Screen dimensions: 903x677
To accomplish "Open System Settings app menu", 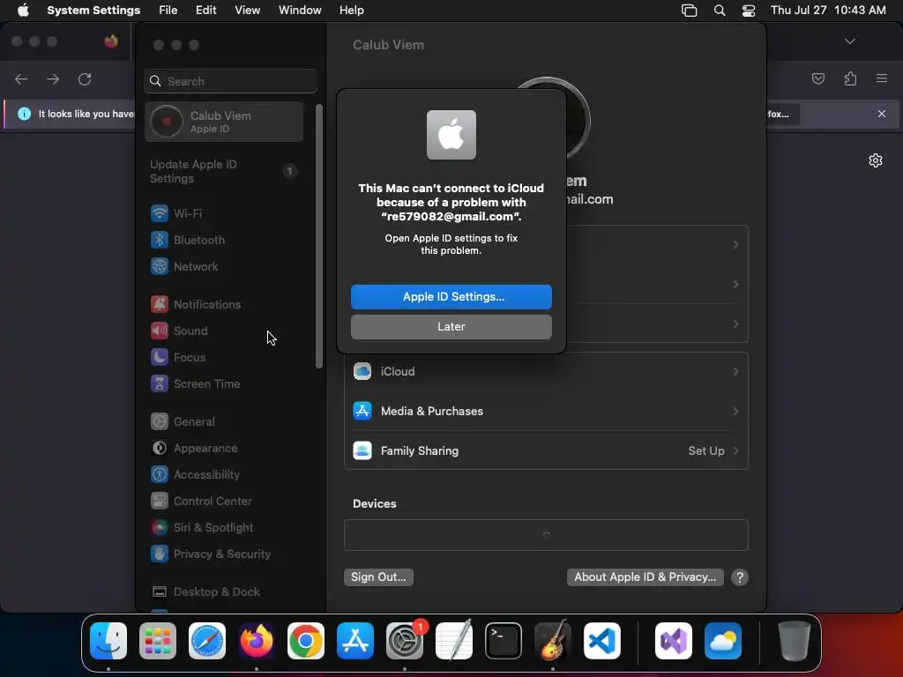I will pos(93,11).
